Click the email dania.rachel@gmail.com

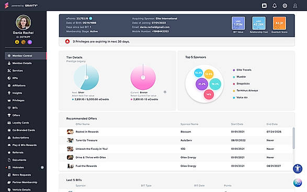[155, 27]
